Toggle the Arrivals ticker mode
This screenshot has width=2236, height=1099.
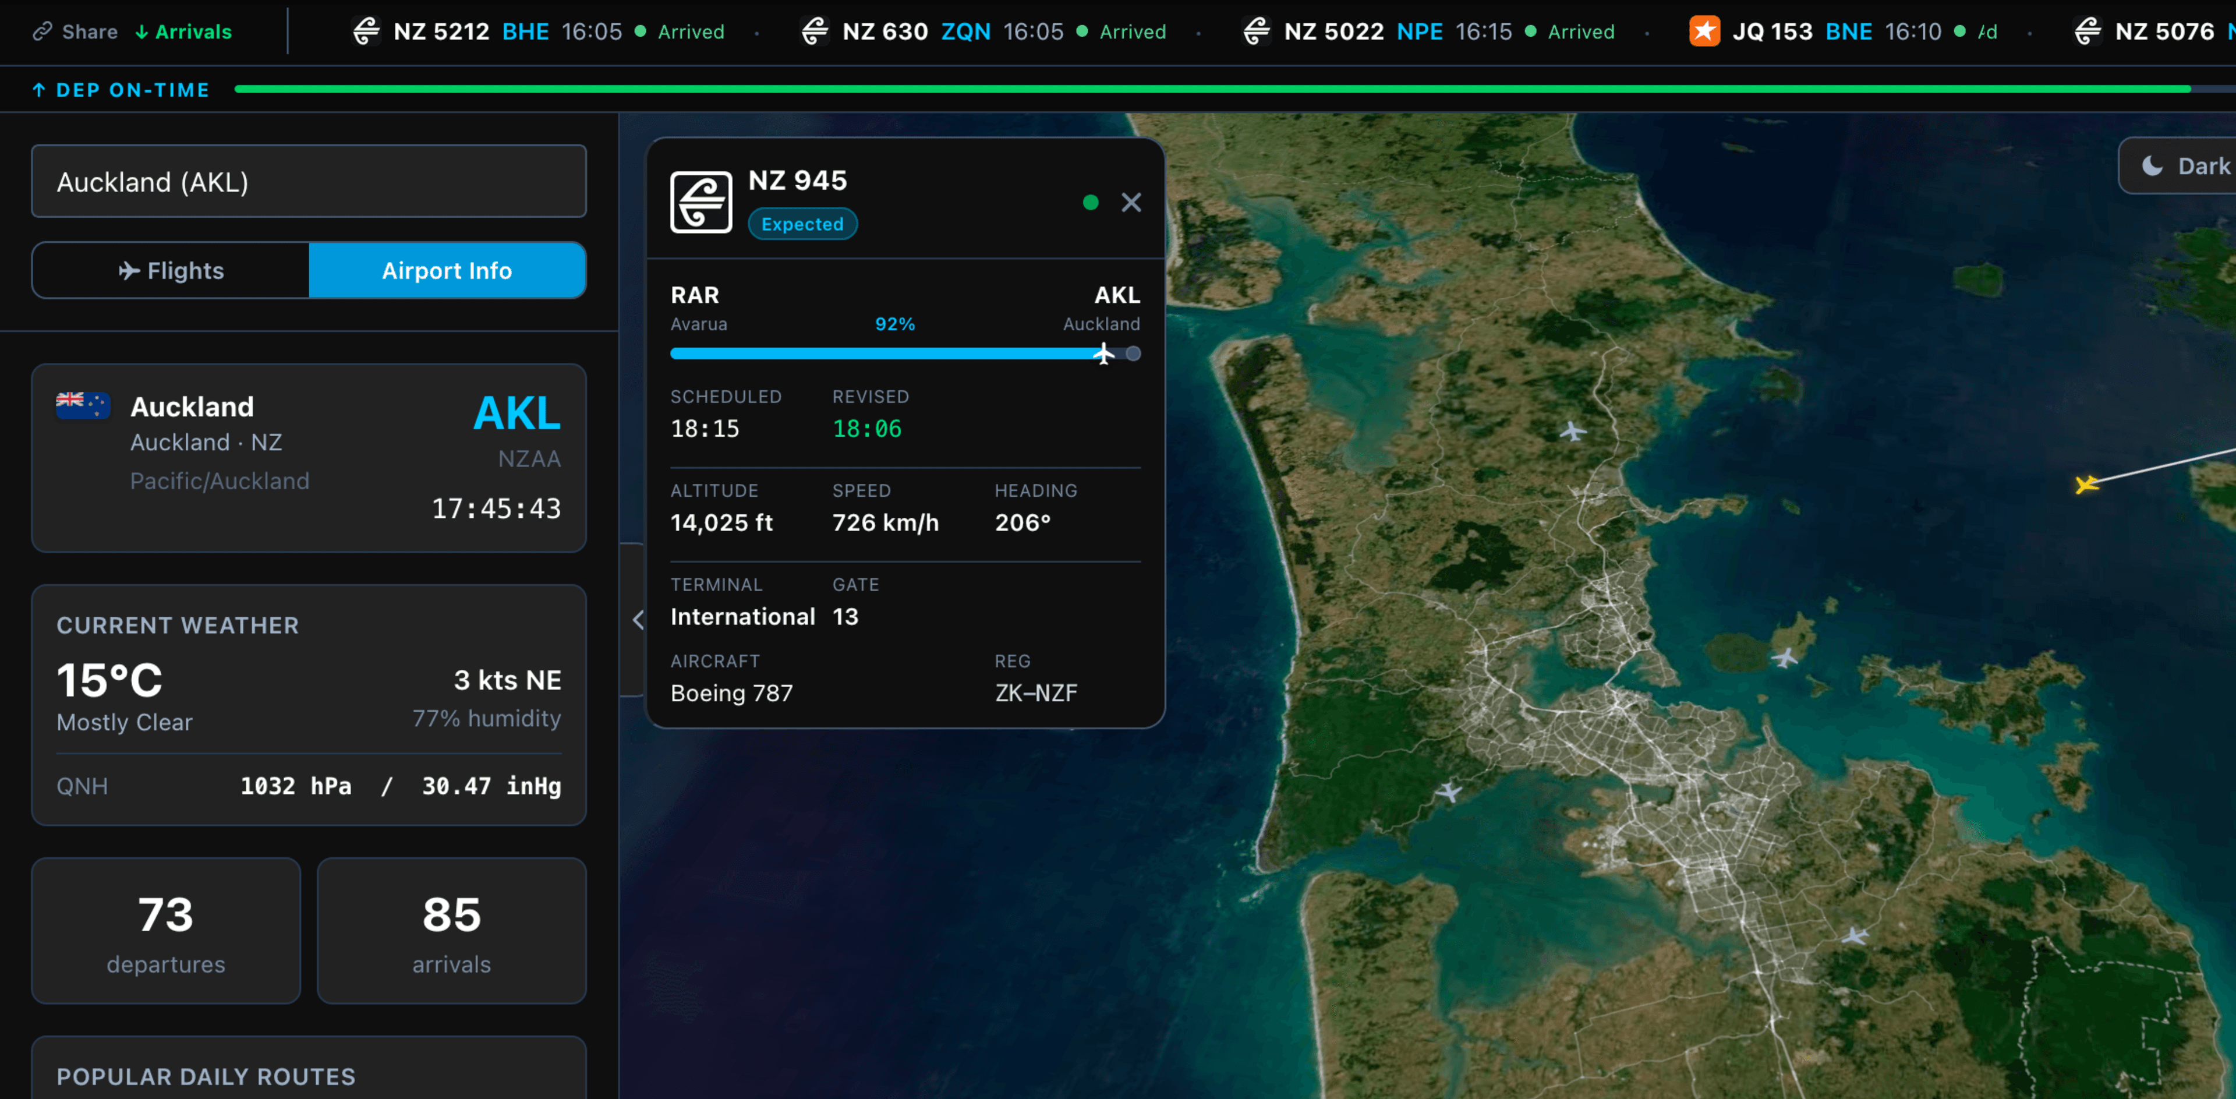coord(183,32)
